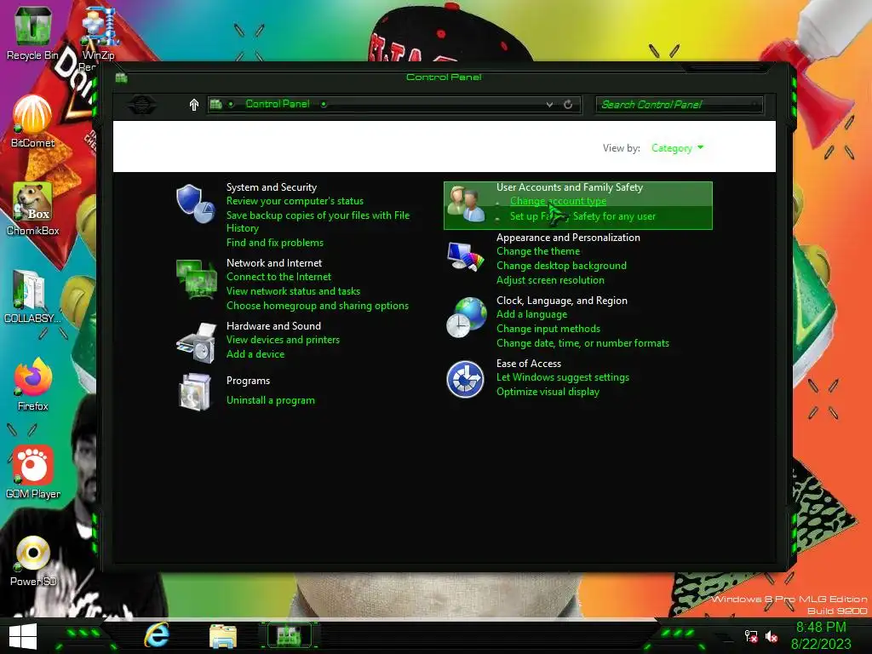
Task: Click View network status and tasks
Action: [x=293, y=291]
